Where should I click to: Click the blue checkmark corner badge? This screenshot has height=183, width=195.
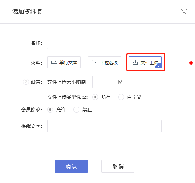(158, 66)
